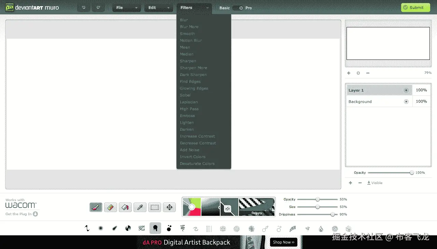Choose the ink splatter dots brush
The image size is (437, 249).
point(169,228)
